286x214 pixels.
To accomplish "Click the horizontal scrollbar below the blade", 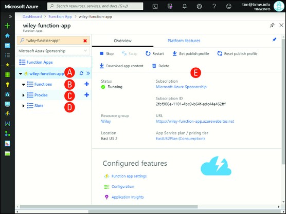I will 109,207.
